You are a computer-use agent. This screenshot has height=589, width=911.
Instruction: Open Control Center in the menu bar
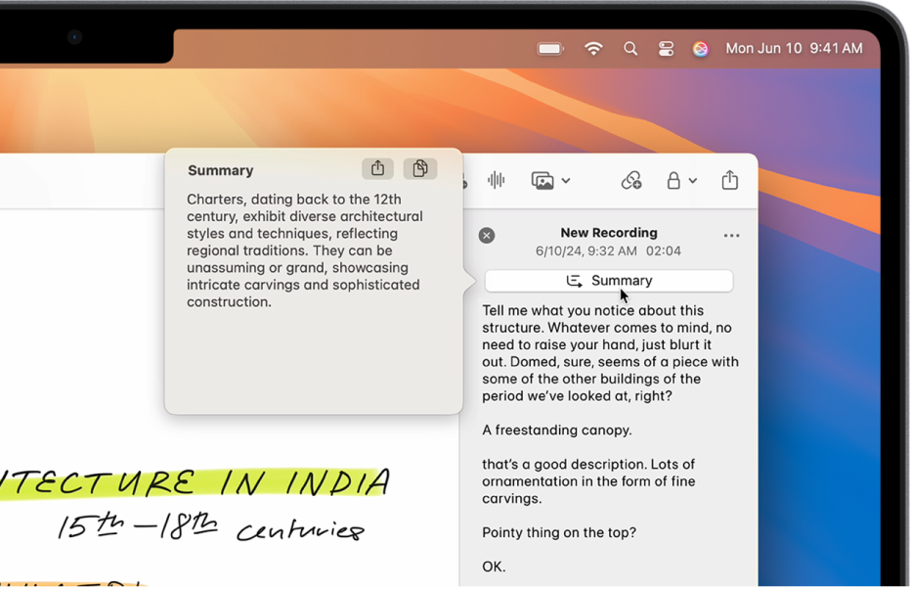click(666, 49)
